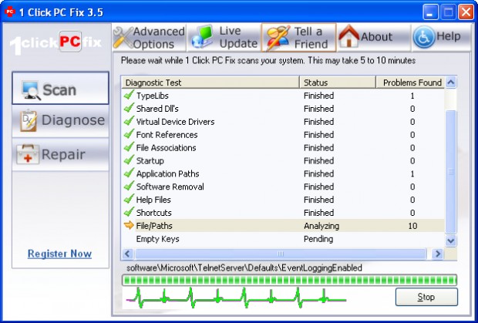Select the File/Paths row name
This screenshot has height=323, width=478.
click(x=154, y=226)
